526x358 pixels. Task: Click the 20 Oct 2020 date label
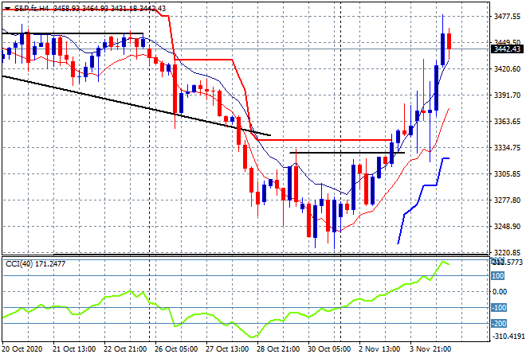[x=22, y=349]
